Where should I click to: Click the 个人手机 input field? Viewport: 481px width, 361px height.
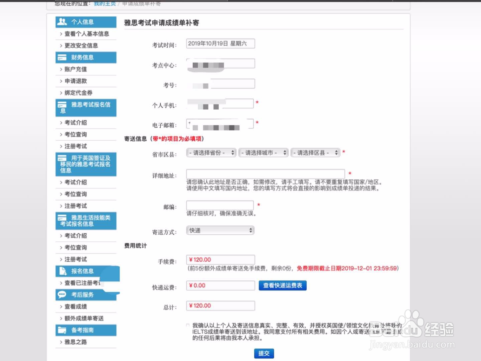220,104
